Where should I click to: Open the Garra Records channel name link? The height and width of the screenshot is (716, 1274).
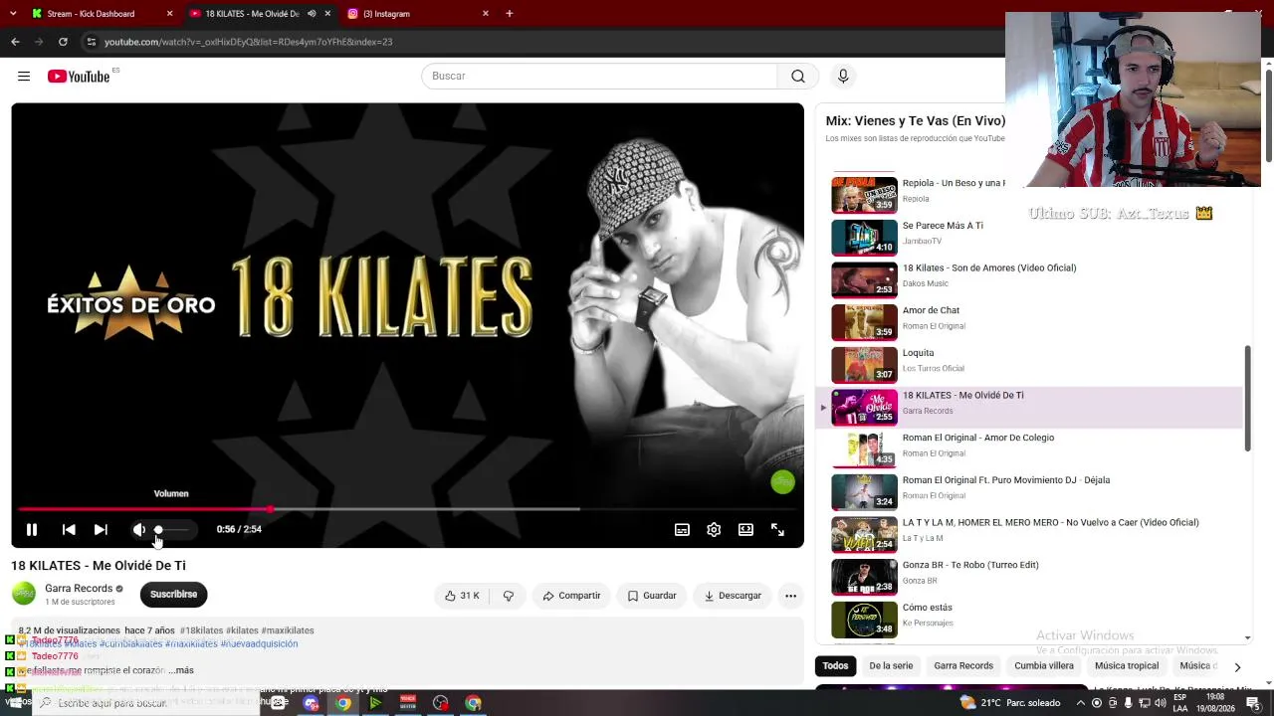pyautogui.click(x=79, y=589)
